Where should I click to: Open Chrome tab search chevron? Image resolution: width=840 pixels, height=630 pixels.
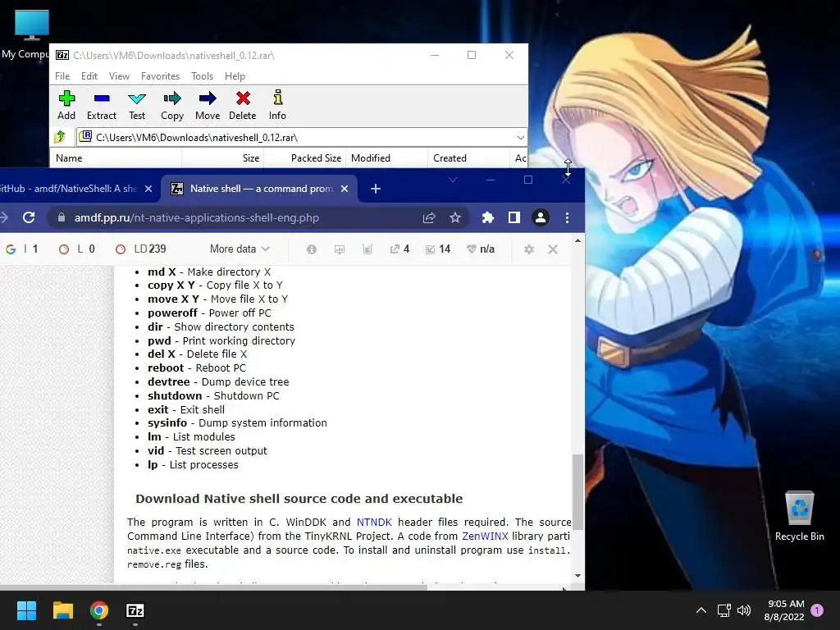[453, 180]
